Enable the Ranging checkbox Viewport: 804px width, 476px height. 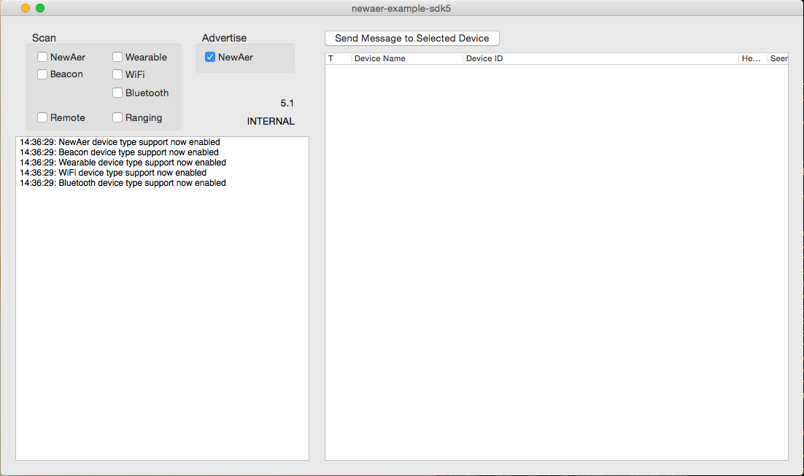click(117, 117)
